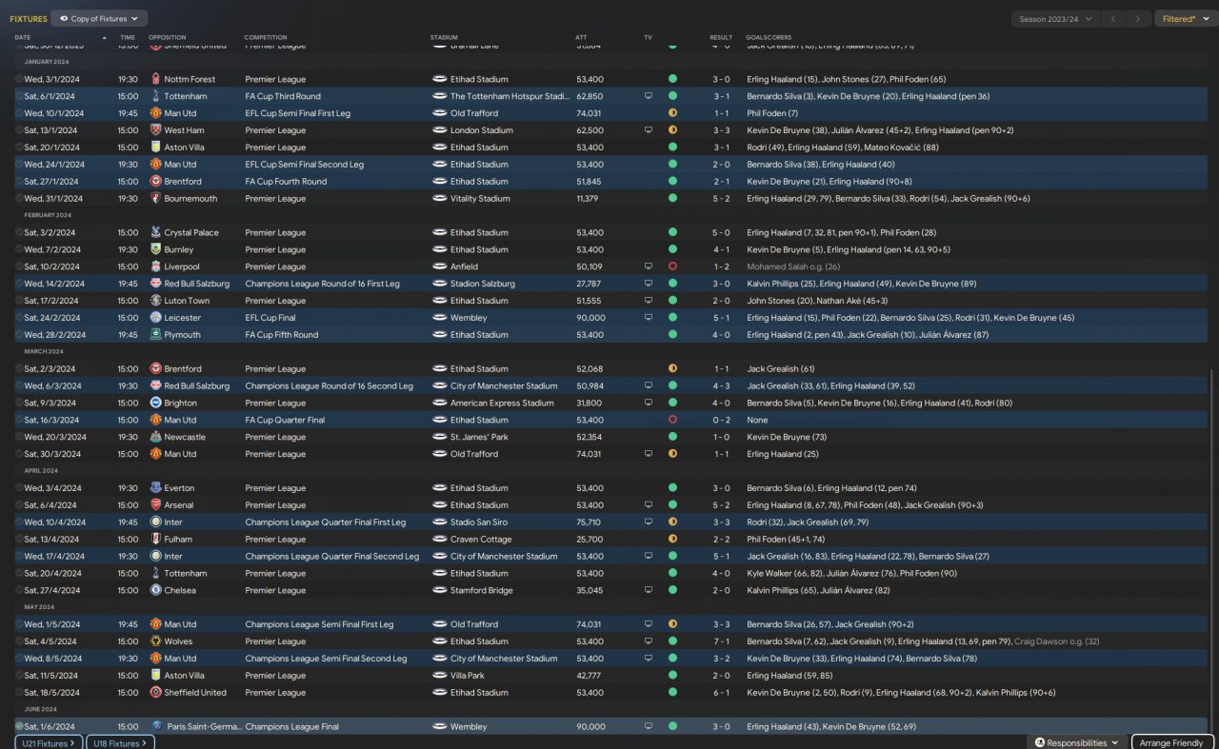Sort fixtures by the Date column header
Image resolution: width=1219 pixels, height=749 pixels.
[23, 37]
